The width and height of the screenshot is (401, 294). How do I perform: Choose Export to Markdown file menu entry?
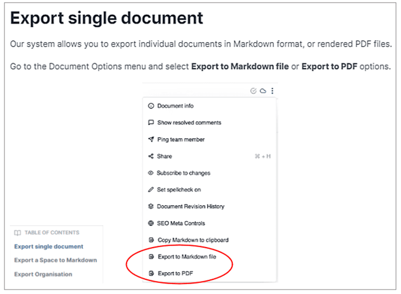point(186,257)
